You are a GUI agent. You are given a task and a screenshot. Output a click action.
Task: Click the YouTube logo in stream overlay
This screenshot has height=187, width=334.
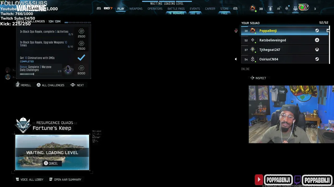point(259,179)
